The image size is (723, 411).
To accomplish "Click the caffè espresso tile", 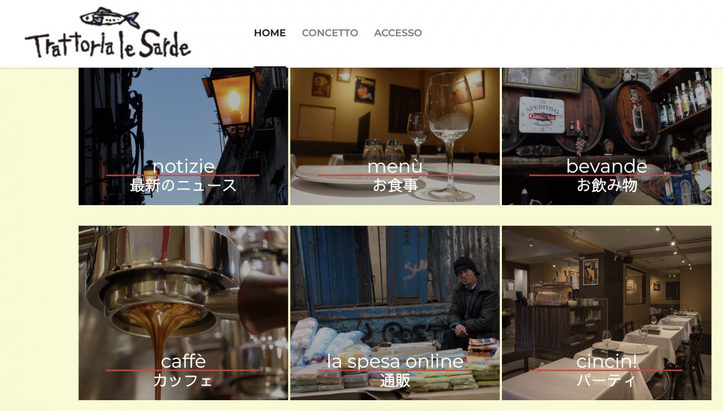I will (x=183, y=313).
